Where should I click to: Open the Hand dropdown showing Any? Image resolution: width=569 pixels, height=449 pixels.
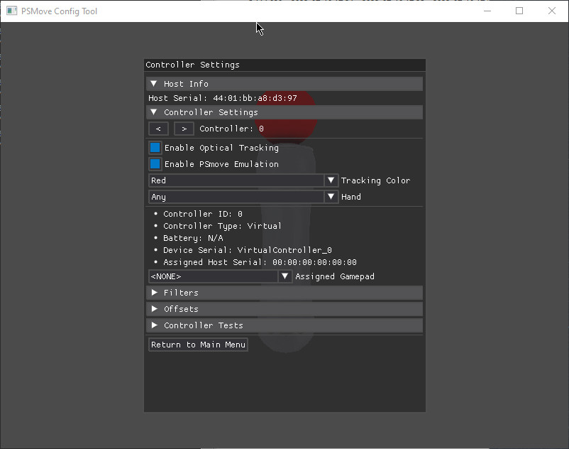tap(243, 197)
